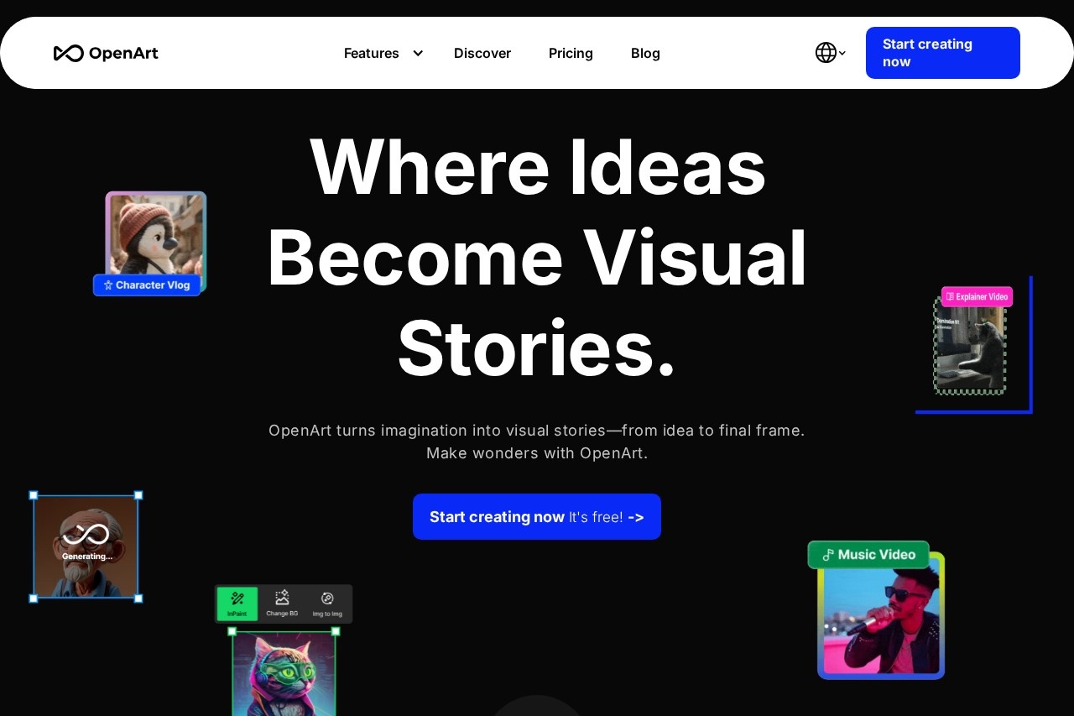
Task: Open the language globe selector
Action: [826, 53]
